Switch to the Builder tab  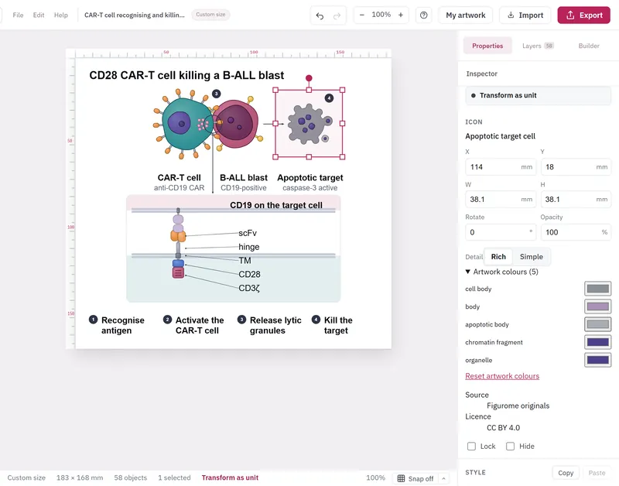pyautogui.click(x=589, y=46)
